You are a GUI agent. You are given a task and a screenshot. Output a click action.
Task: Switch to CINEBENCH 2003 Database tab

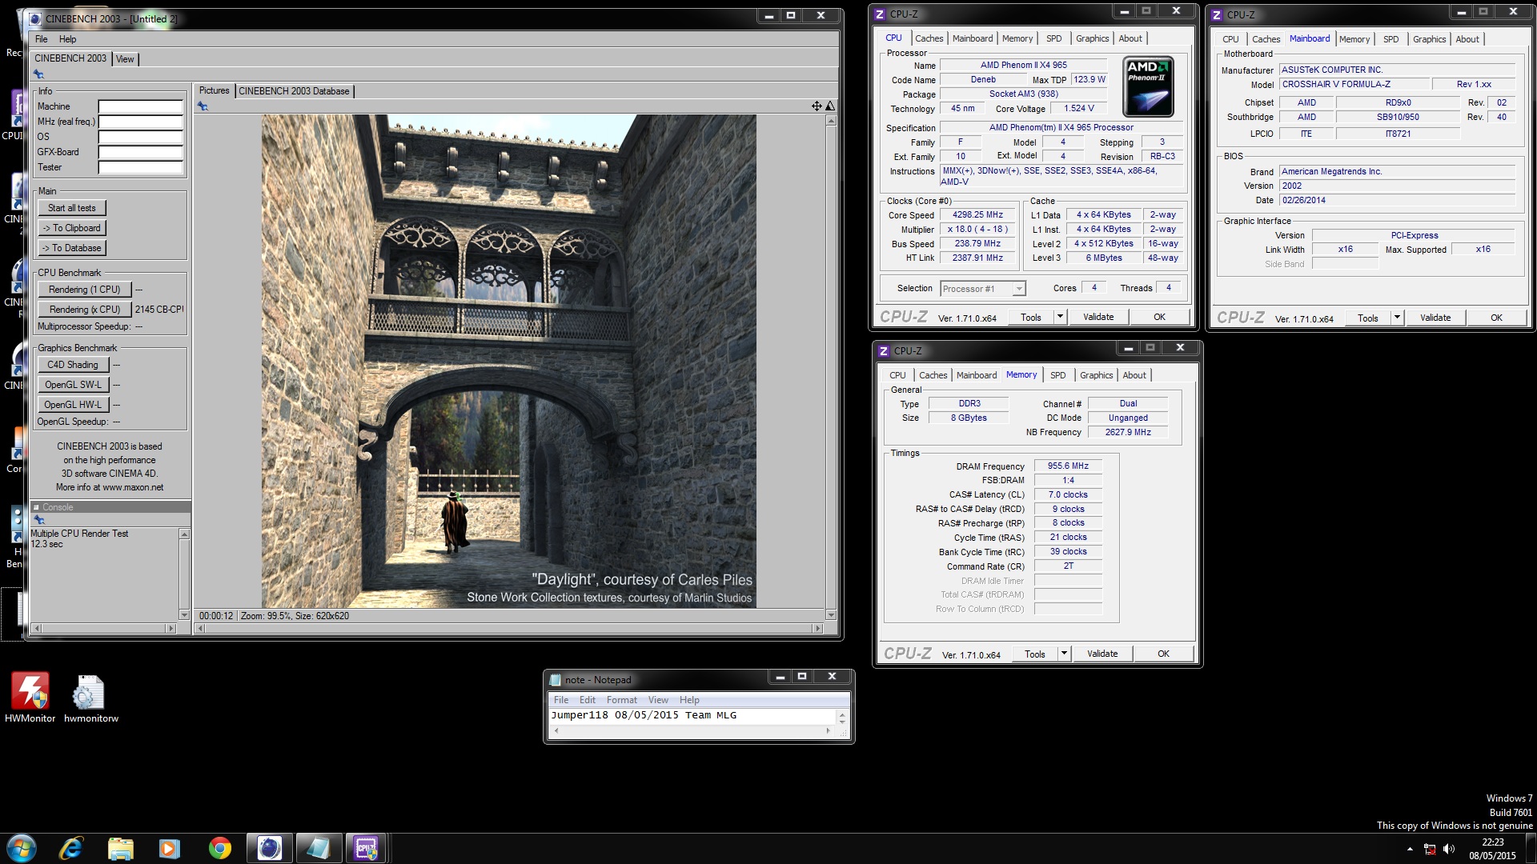pos(294,91)
